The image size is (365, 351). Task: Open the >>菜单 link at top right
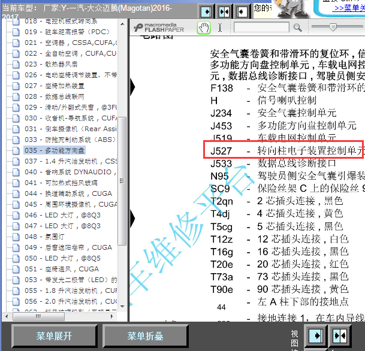349,8
